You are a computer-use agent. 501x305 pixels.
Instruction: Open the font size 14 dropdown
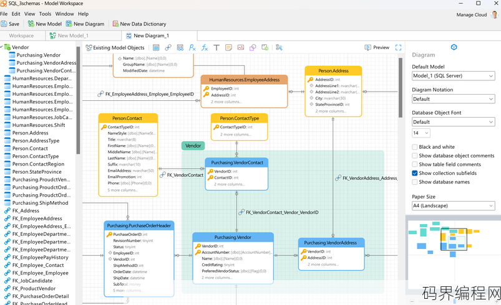(x=421, y=133)
